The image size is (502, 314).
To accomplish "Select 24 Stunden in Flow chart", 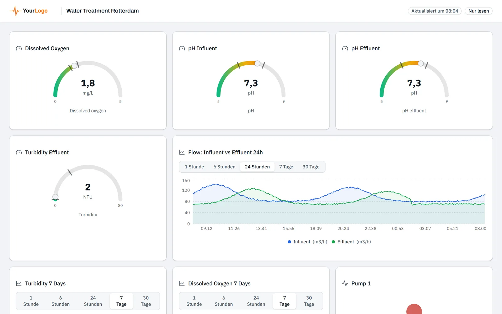I will click(257, 167).
